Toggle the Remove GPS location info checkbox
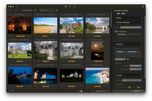This screenshot has height=101, width=152. pos(116,38)
